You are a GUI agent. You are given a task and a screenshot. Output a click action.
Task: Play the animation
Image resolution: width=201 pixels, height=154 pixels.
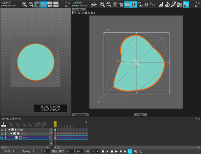(x=116, y=151)
